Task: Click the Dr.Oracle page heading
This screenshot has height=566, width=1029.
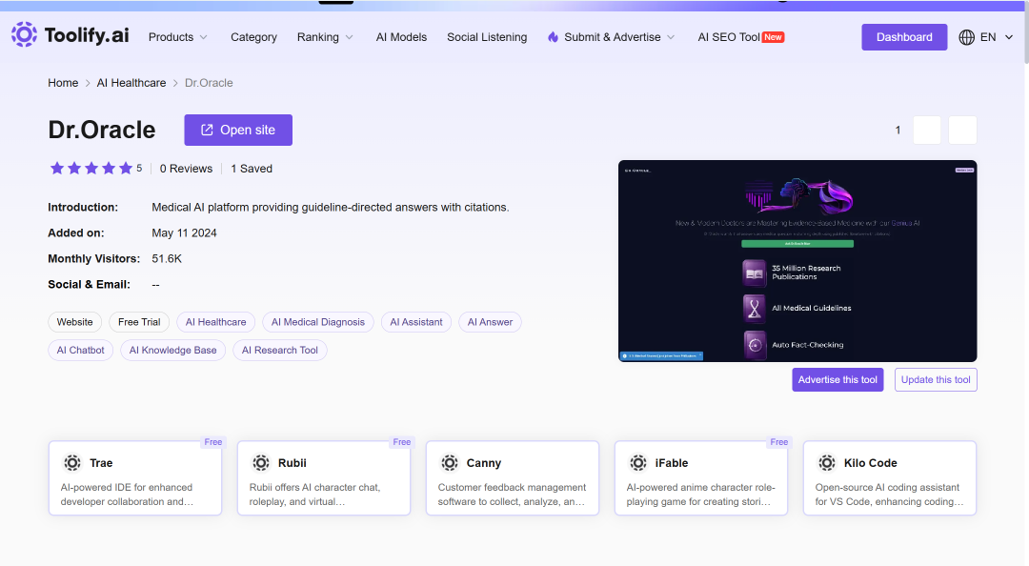Action: [102, 130]
